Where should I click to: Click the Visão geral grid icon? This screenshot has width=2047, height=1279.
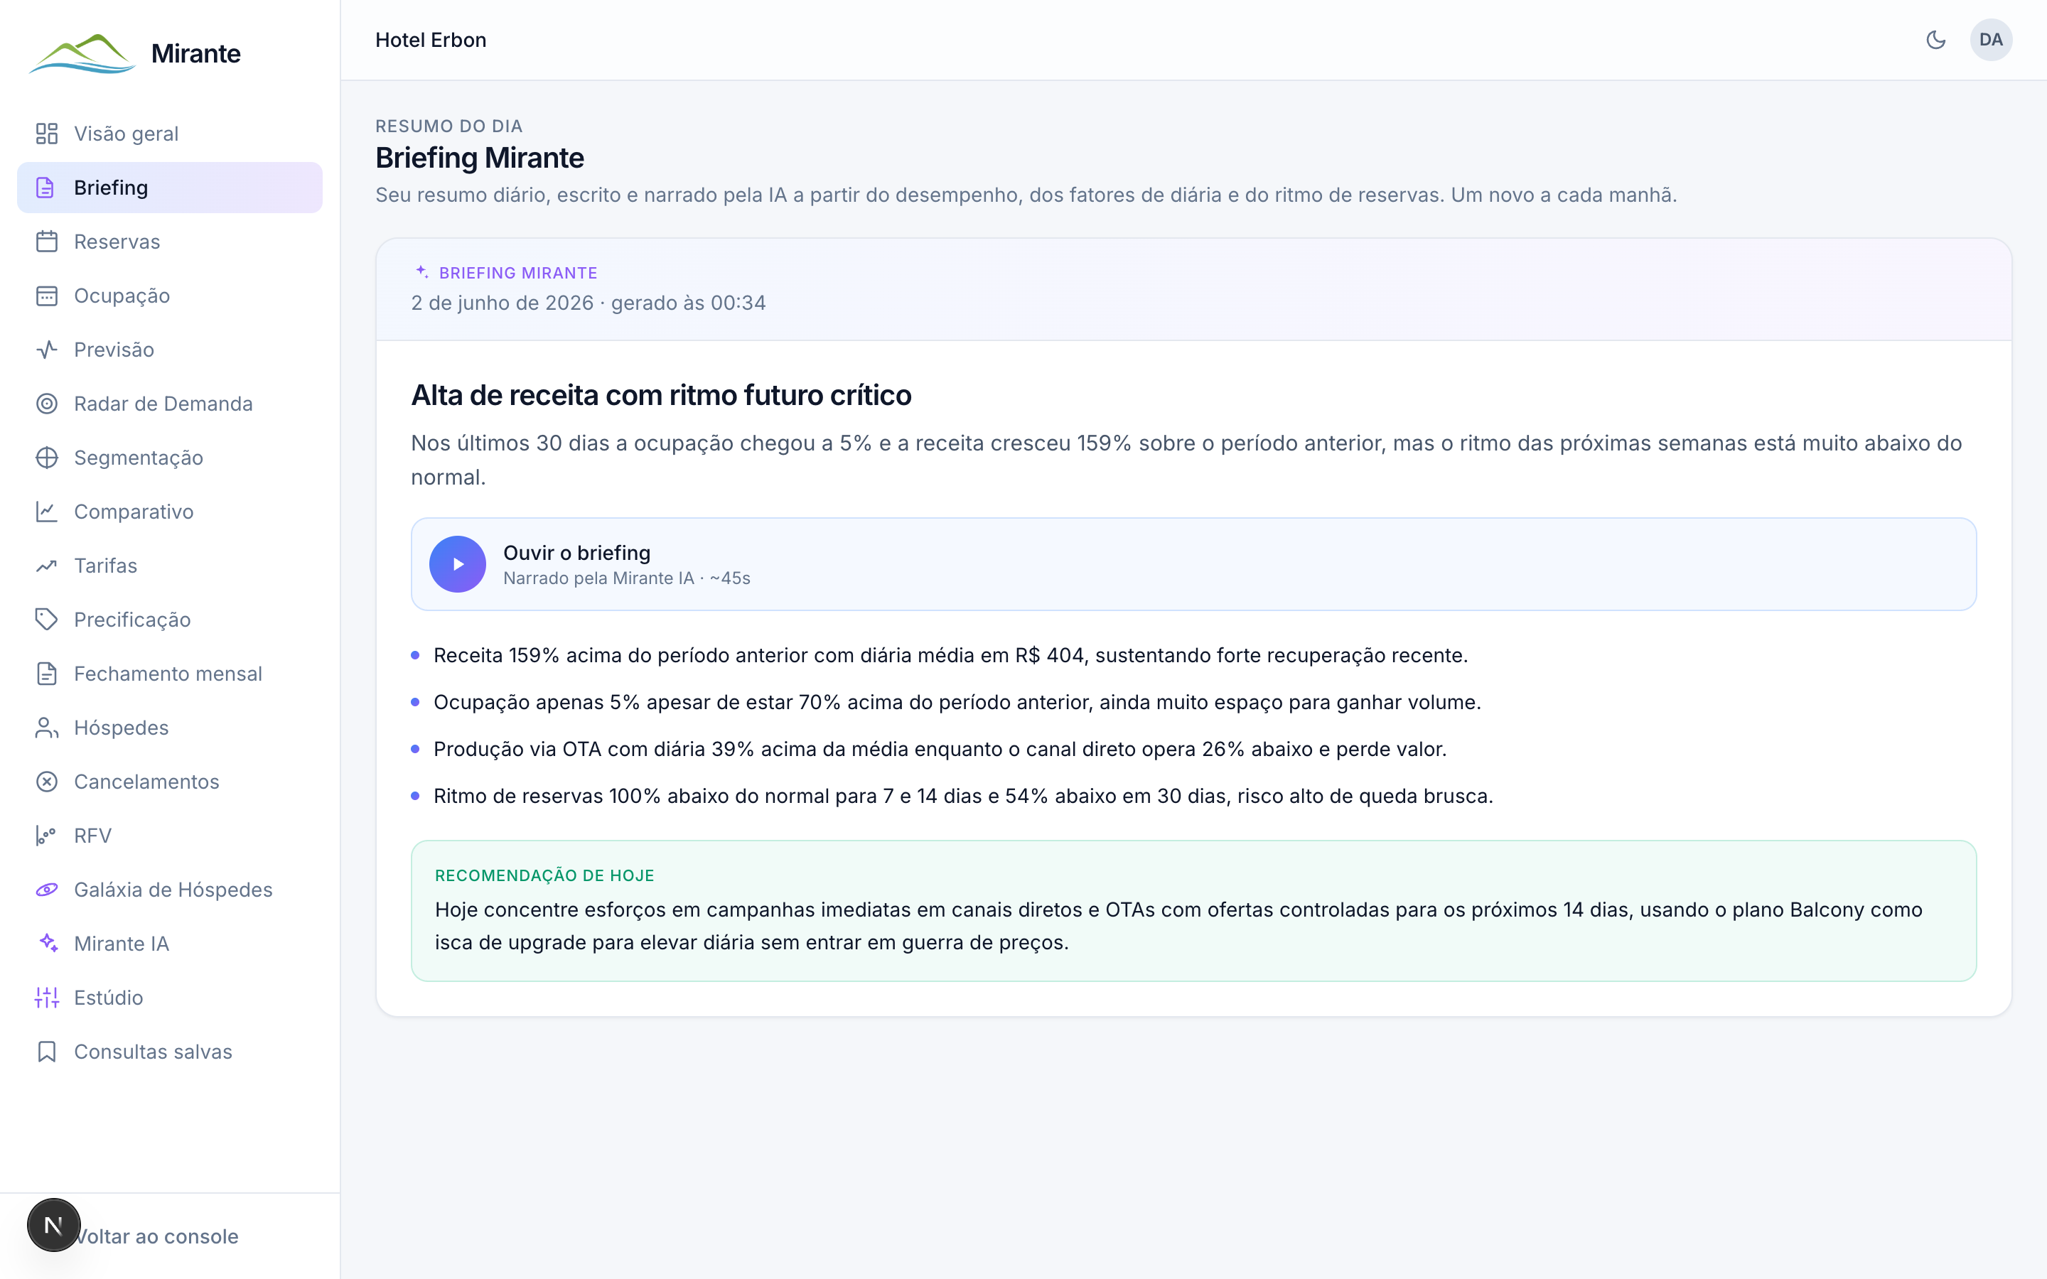(46, 134)
